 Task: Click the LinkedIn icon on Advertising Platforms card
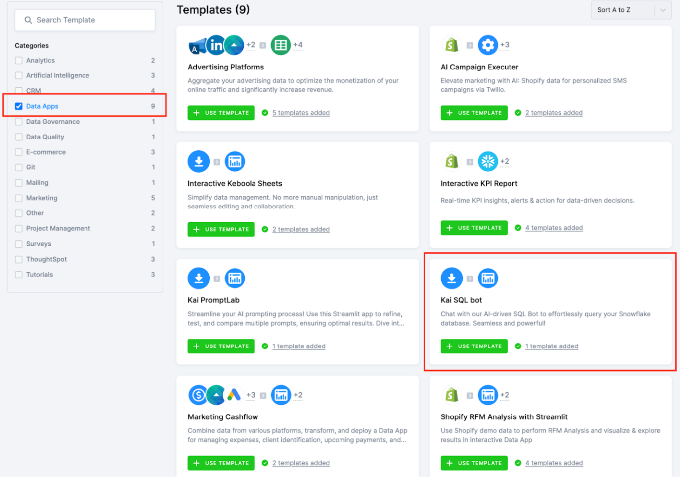coord(216,45)
